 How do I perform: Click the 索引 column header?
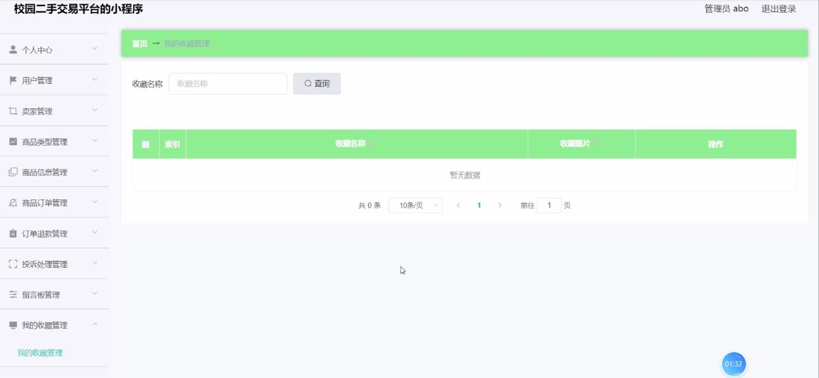172,144
